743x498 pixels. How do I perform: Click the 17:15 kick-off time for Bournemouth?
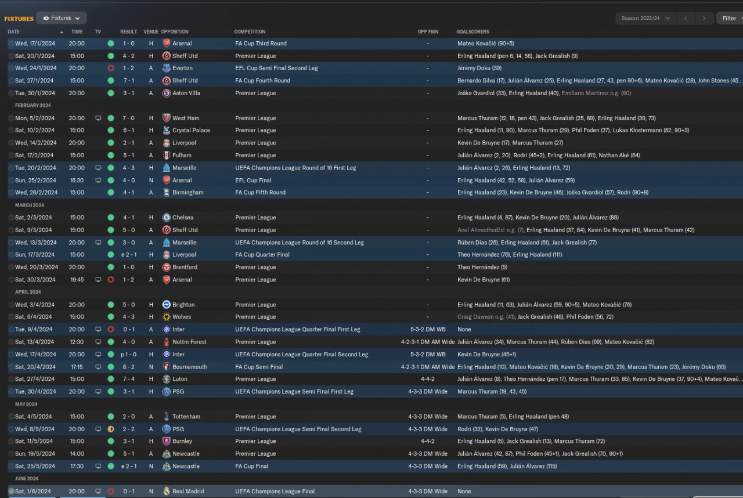(x=77, y=367)
